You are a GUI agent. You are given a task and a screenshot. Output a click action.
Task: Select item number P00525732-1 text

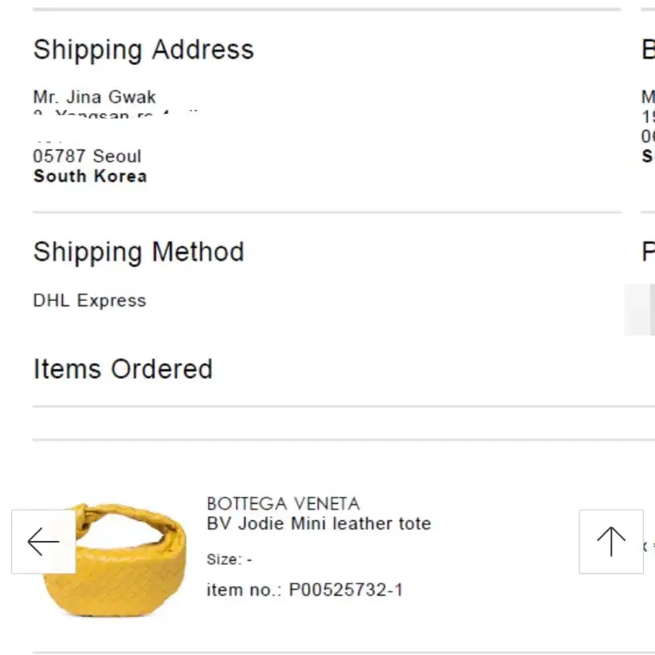tap(304, 590)
